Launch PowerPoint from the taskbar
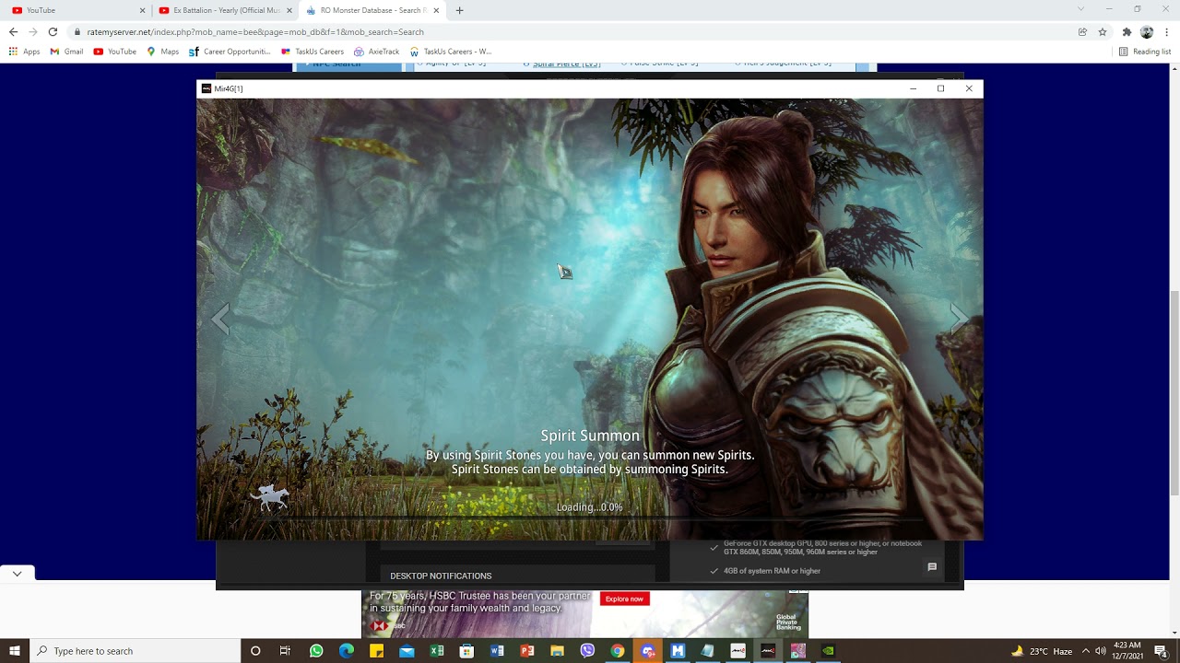The height and width of the screenshot is (663, 1180). click(x=527, y=651)
